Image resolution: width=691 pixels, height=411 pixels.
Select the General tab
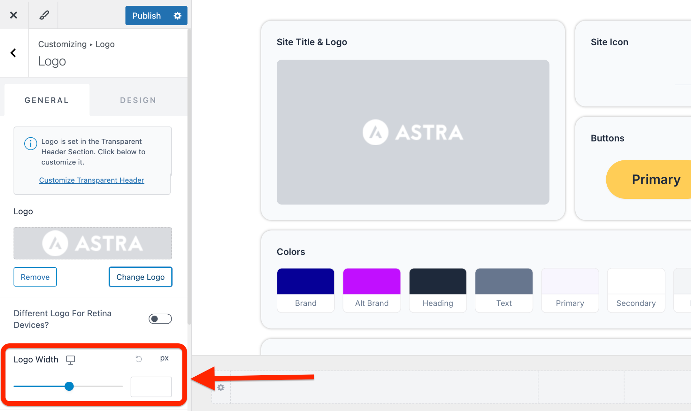point(47,100)
